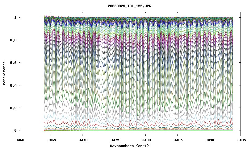Click the y-axis tick label 0.8
This screenshot has width=247, height=148.
[x=13, y=40]
